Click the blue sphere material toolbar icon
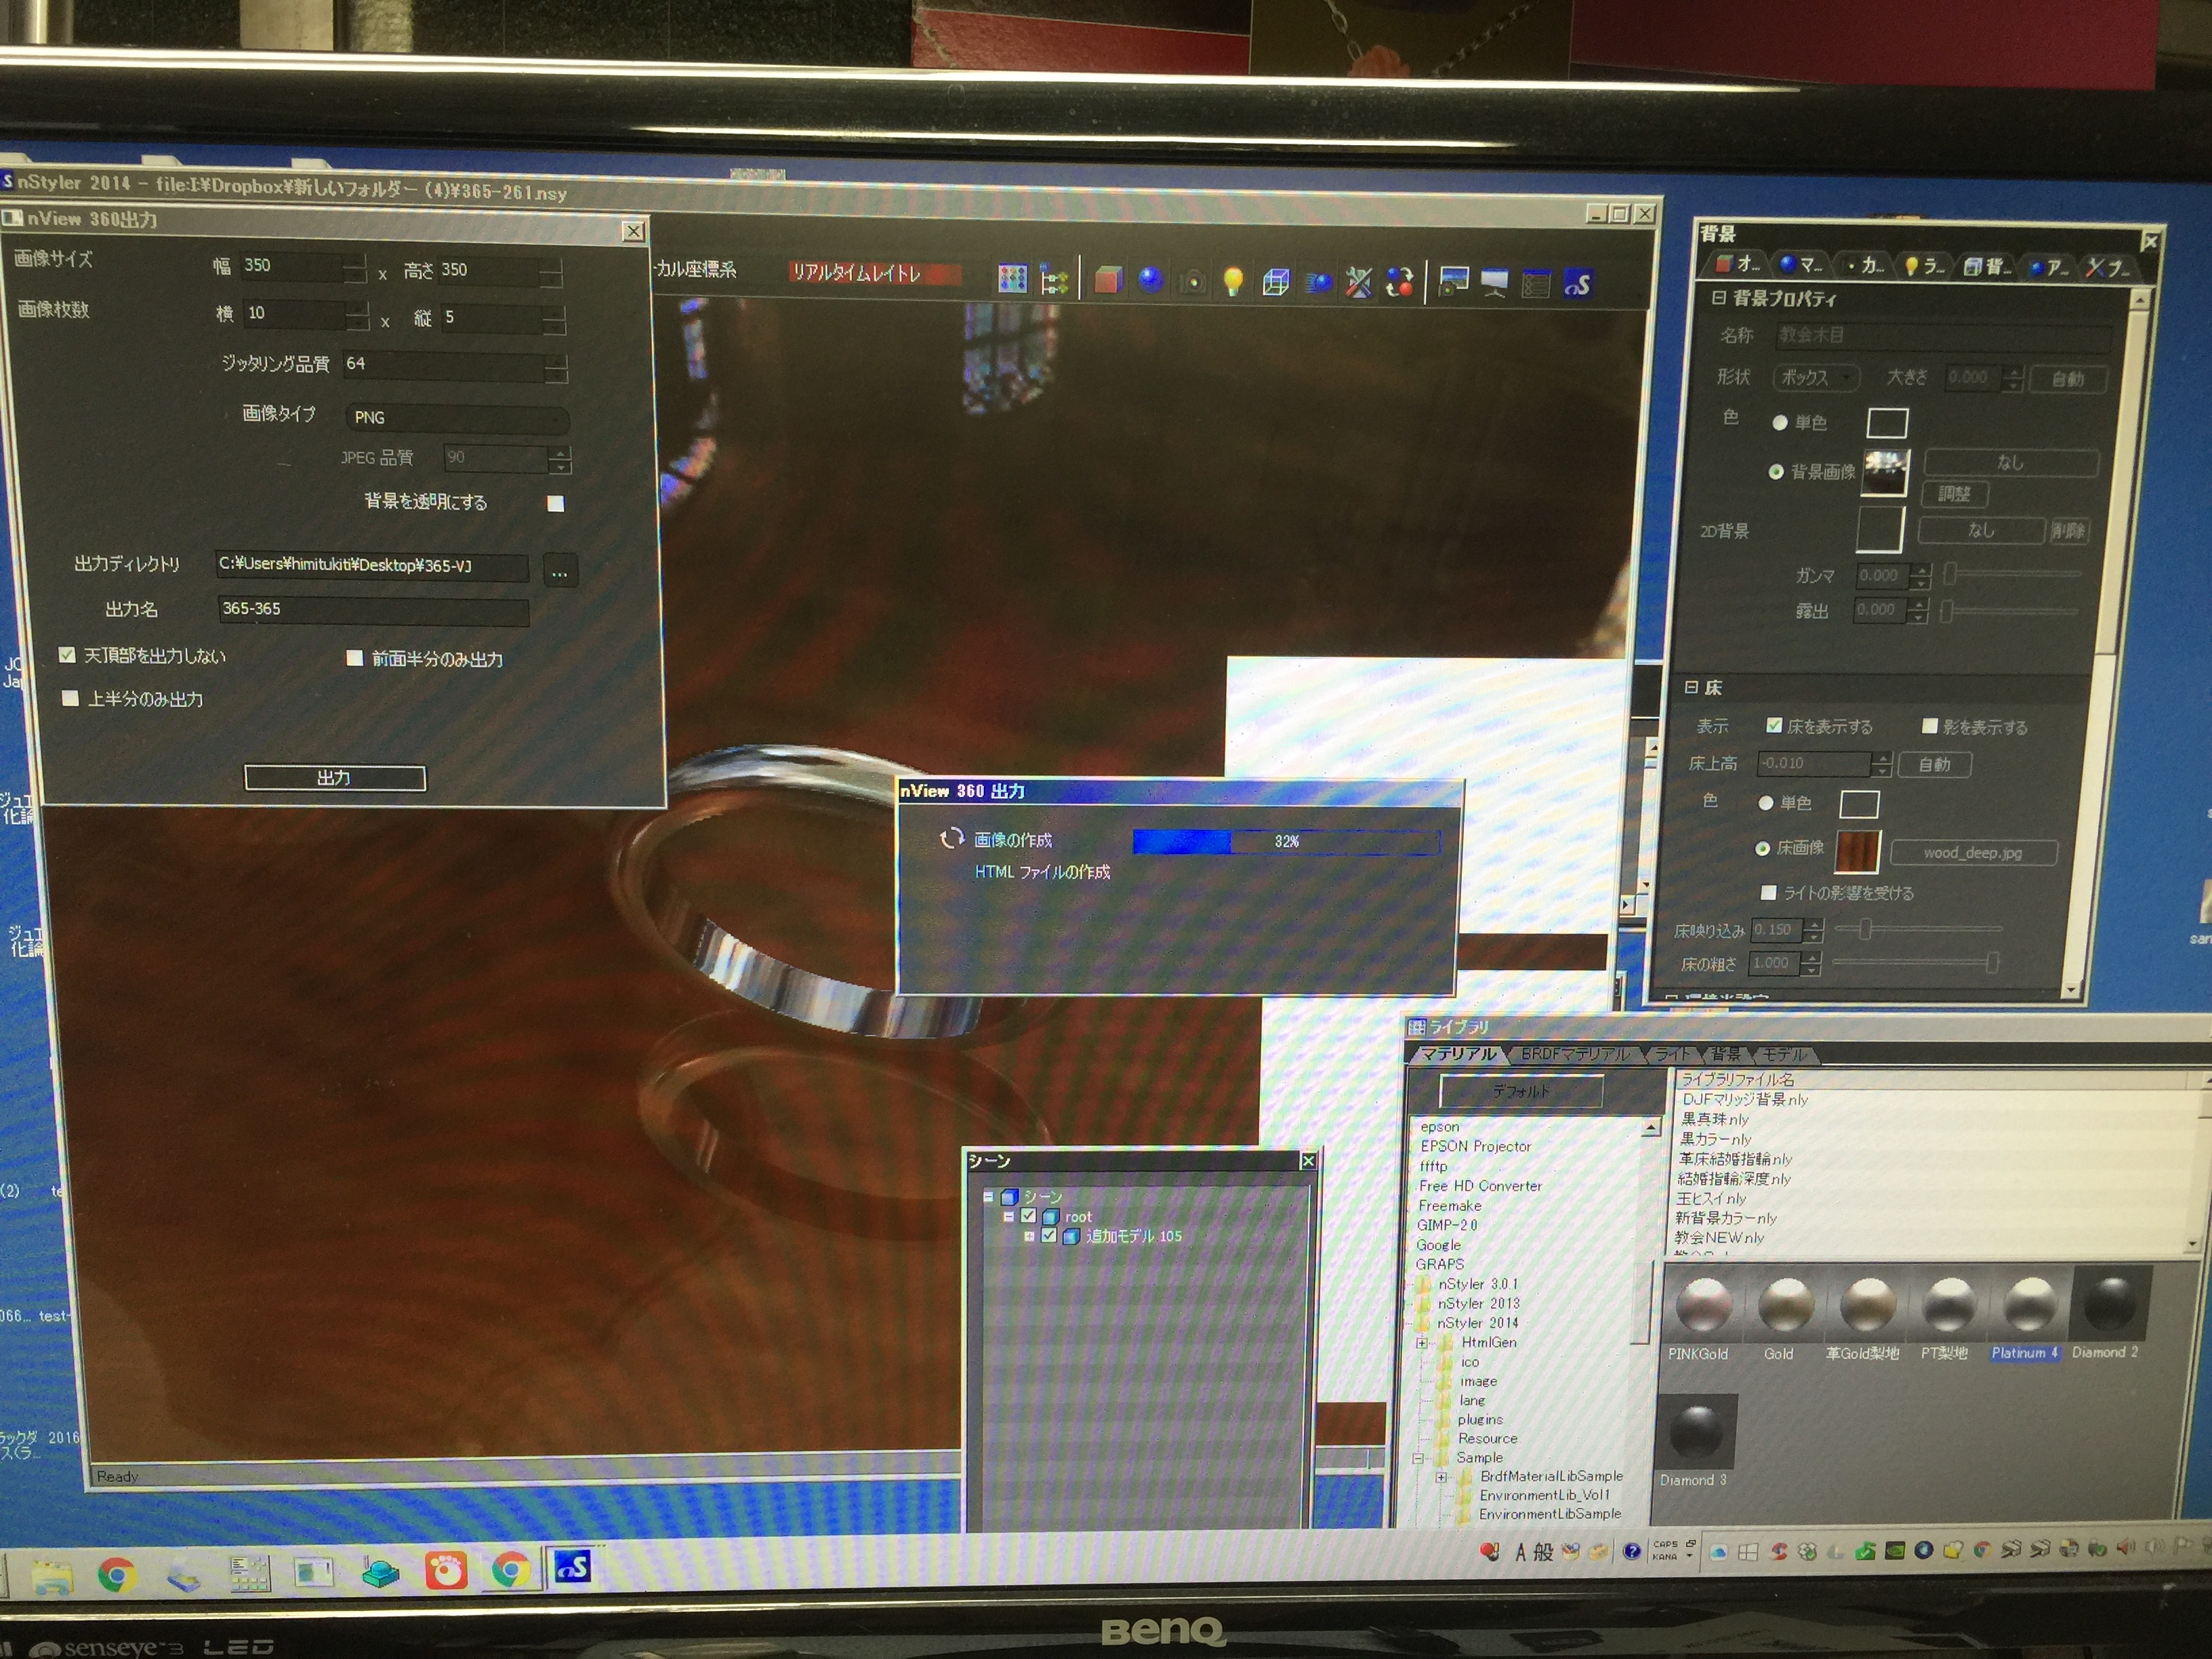This screenshot has height=1659, width=2212. pos(1150,280)
